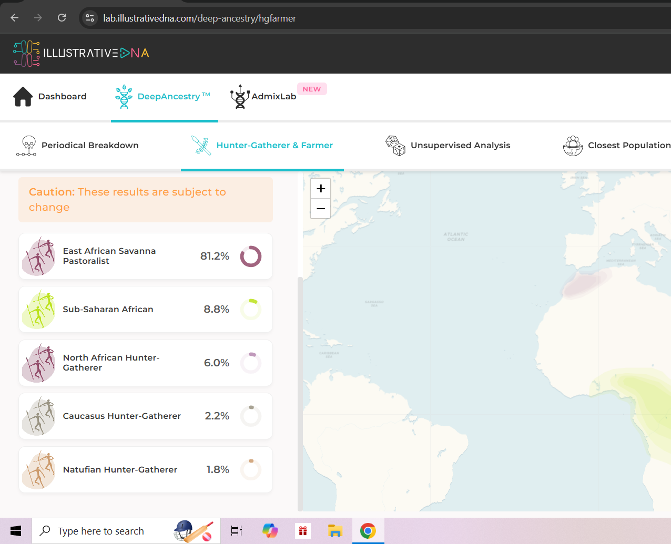Switch to the Dashboard tab

[50, 97]
